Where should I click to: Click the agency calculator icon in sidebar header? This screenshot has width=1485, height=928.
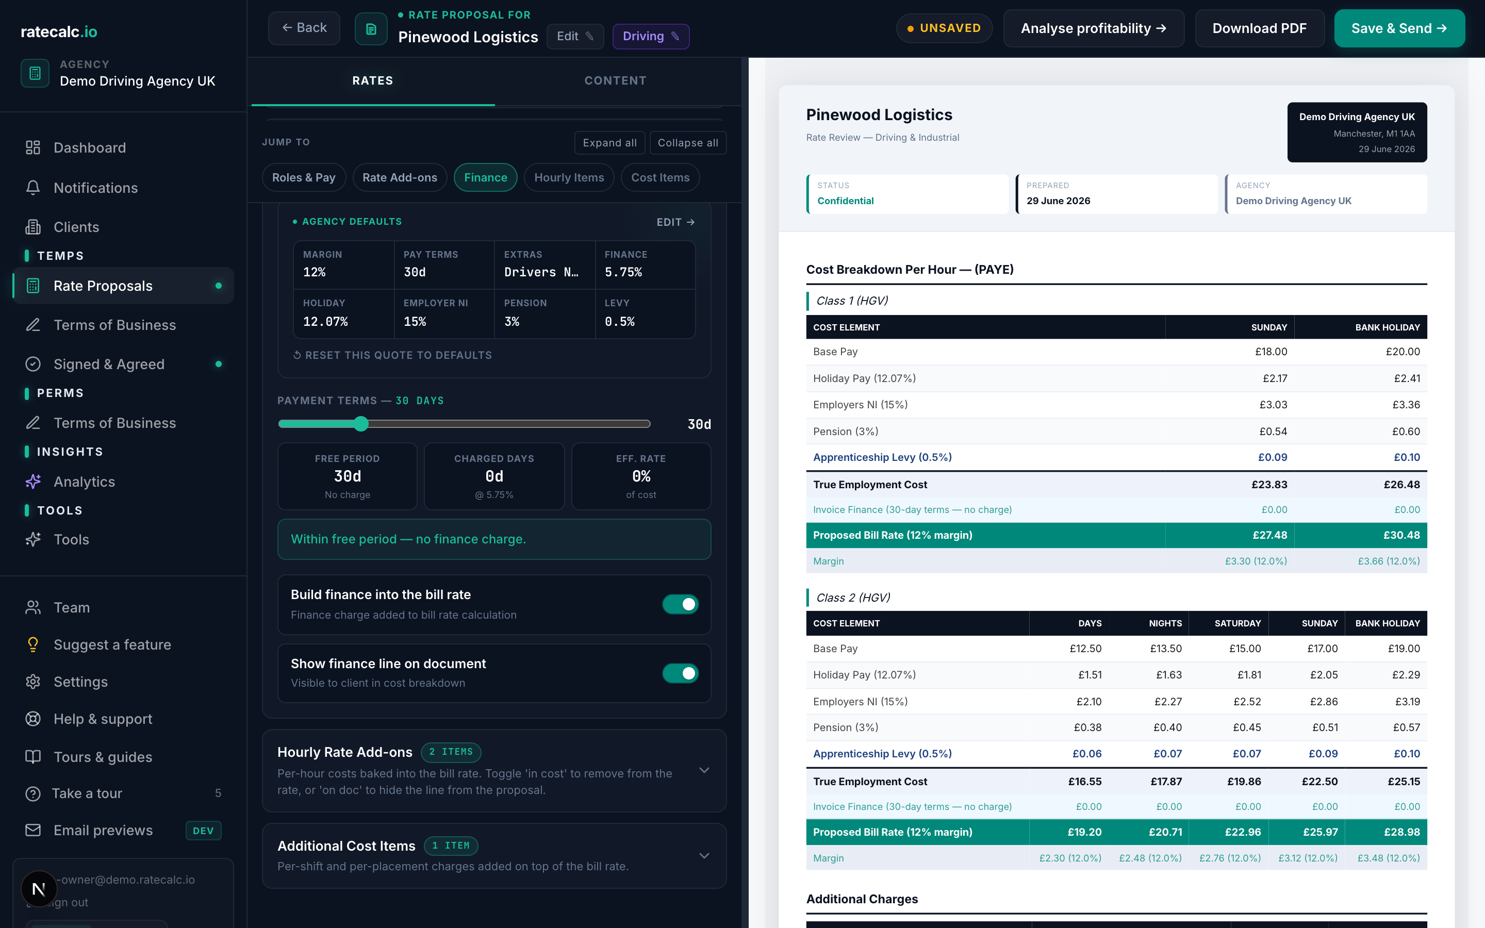coord(35,73)
